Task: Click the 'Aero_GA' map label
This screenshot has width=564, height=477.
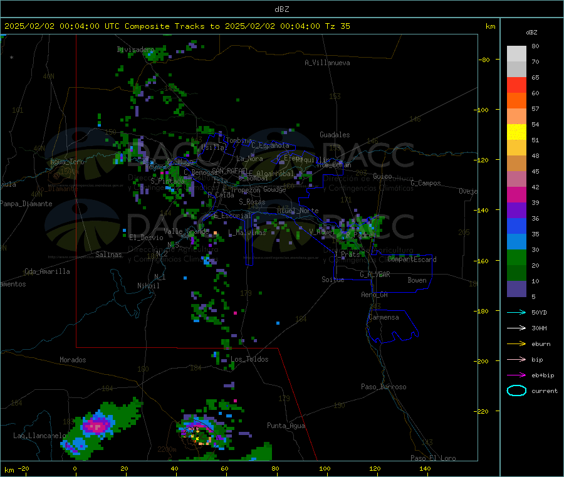Action: point(375,295)
